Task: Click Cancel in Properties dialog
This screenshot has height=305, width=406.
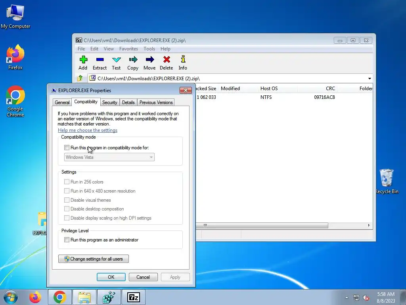Action: [x=143, y=277]
